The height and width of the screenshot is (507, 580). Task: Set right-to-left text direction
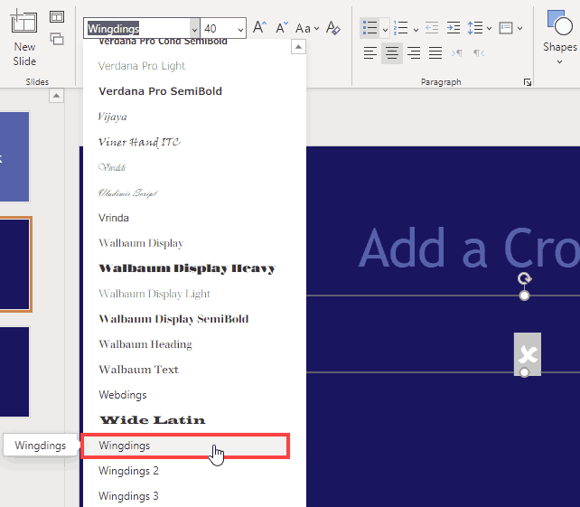pyautogui.click(x=479, y=53)
